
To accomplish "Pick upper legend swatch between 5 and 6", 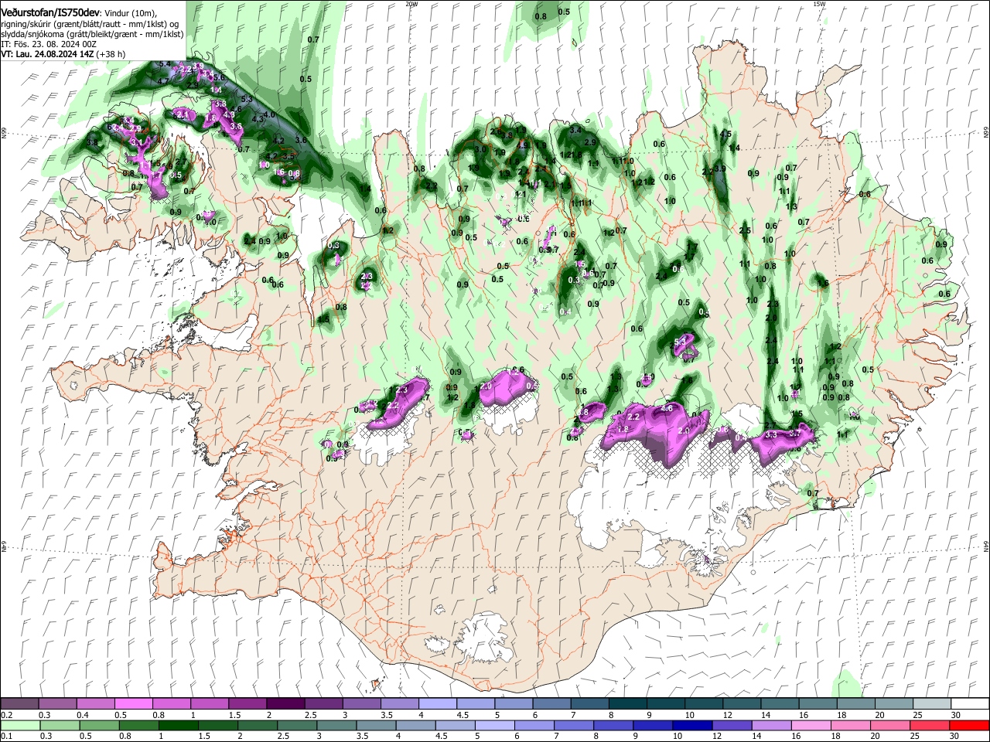I will coord(514,704).
